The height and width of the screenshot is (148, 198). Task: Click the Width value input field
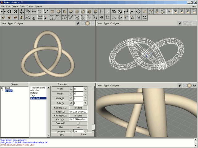pyautogui.click(x=78, y=89)
